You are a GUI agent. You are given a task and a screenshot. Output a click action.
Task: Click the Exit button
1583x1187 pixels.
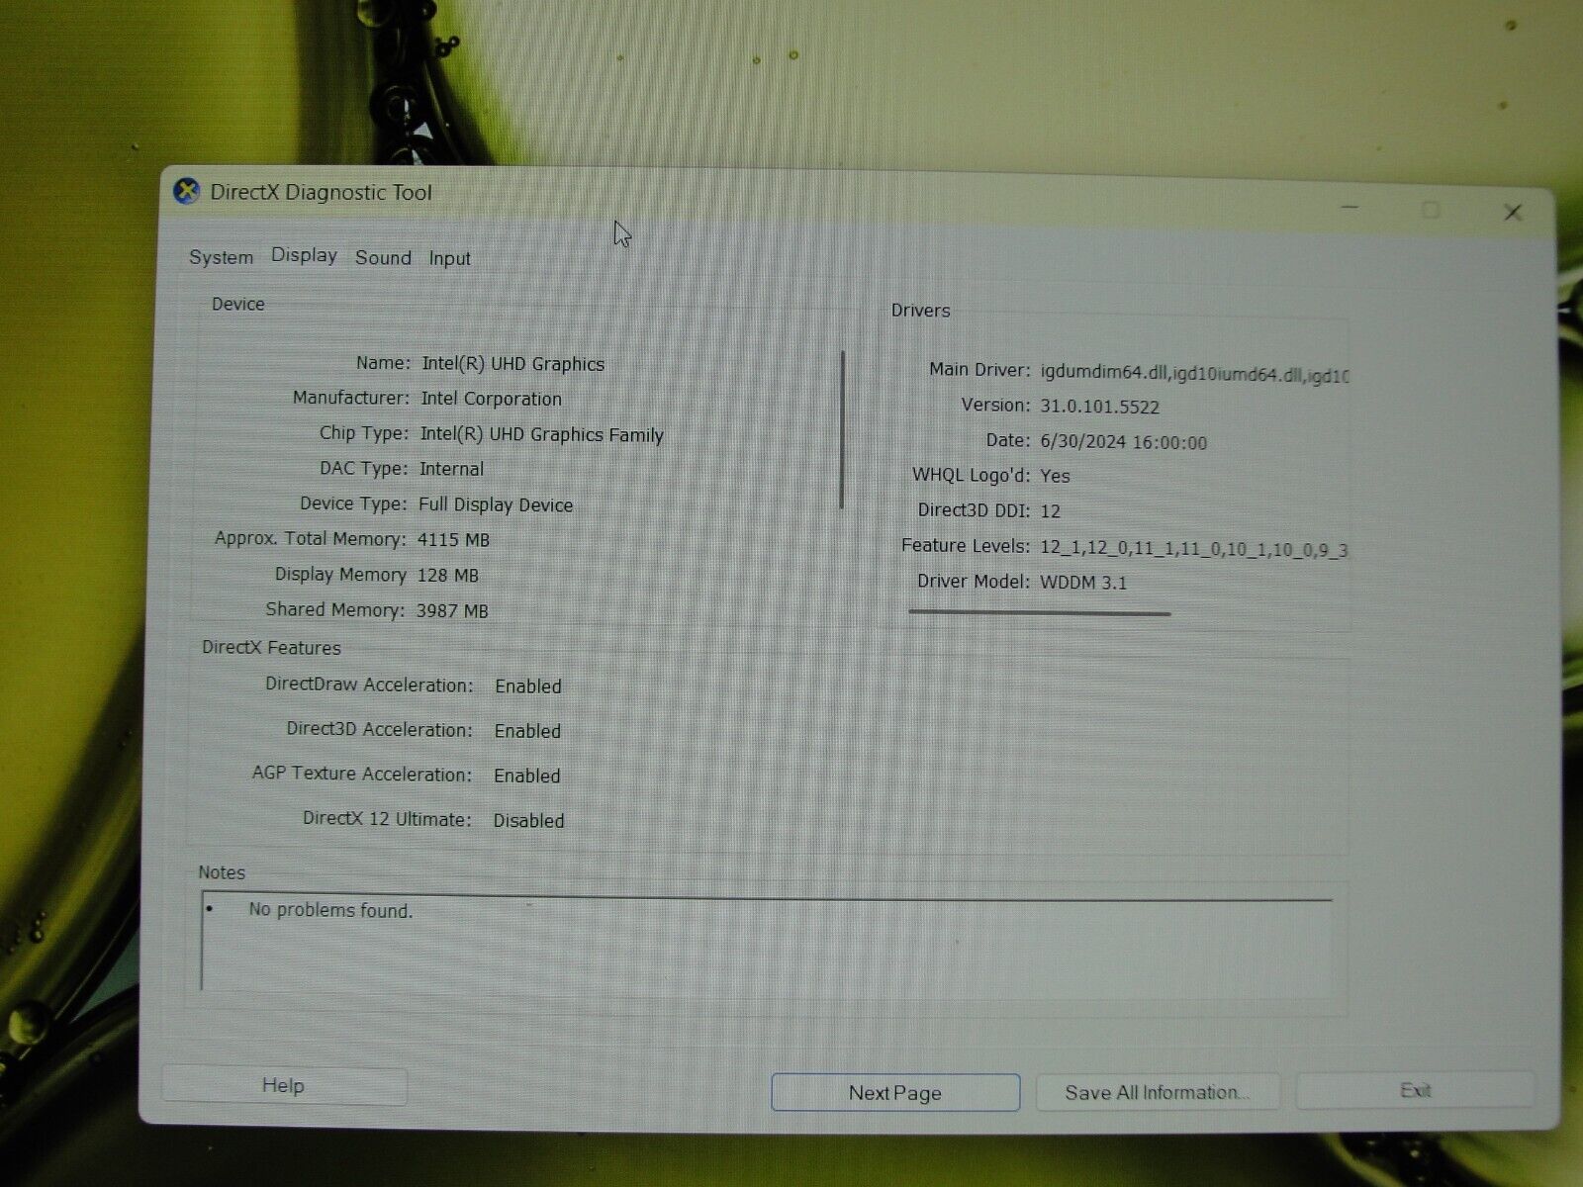tap(1415, 1090)
